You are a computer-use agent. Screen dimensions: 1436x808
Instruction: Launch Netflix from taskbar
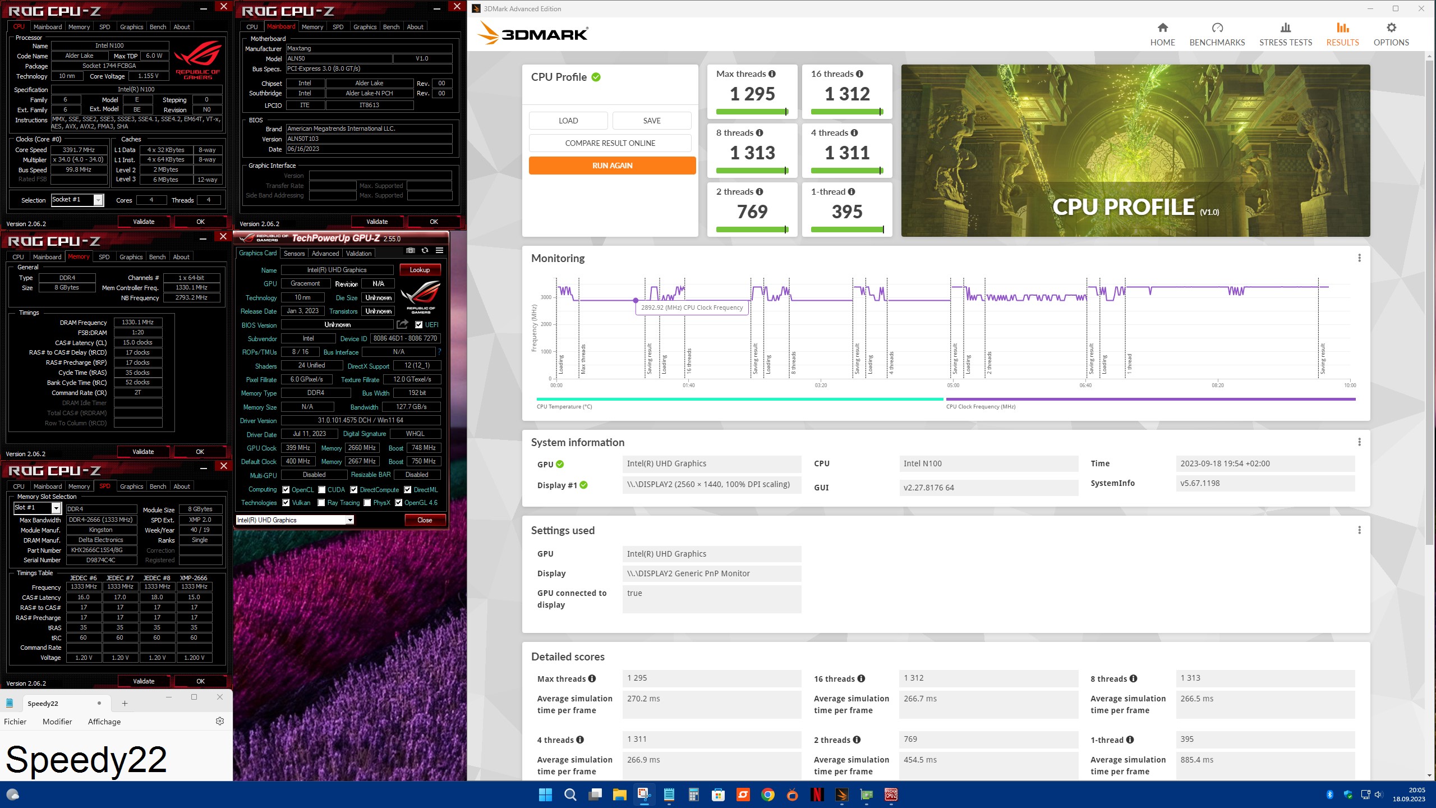(x=817, y=795)
